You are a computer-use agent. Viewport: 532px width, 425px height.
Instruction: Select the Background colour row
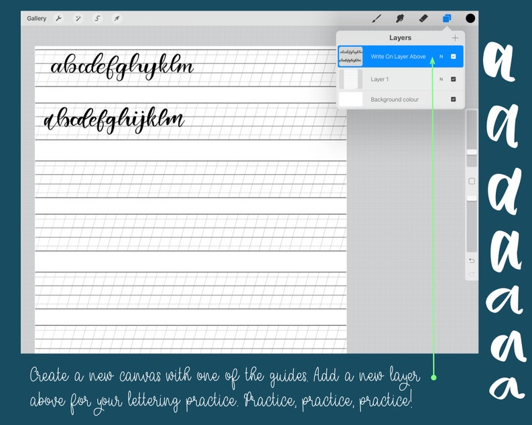[x=401, y=99]
